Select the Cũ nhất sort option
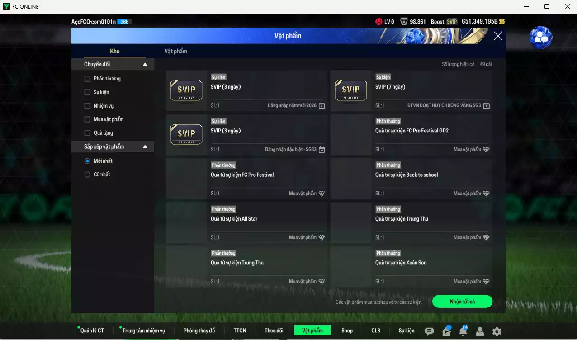The image size is (577, 340). (87, 175)
